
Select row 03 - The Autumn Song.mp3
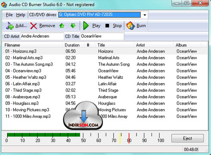point(105,64)
